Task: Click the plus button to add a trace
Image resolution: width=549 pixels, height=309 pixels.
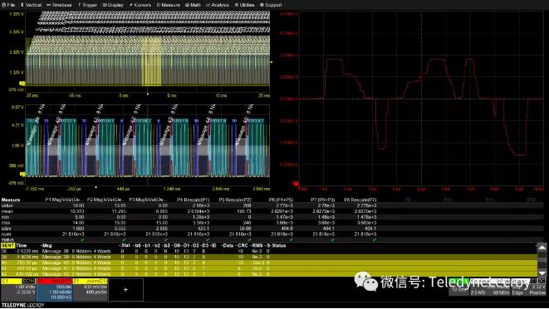Action: click(125, 289)
